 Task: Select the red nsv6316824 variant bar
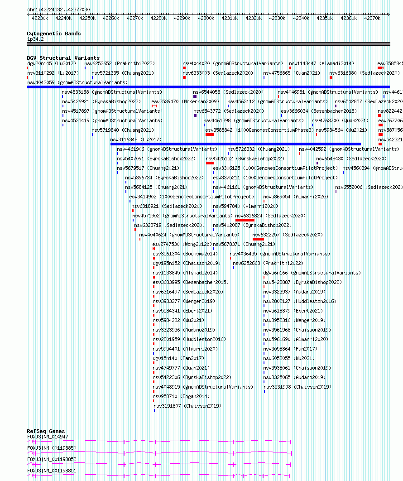pos(245,220)
